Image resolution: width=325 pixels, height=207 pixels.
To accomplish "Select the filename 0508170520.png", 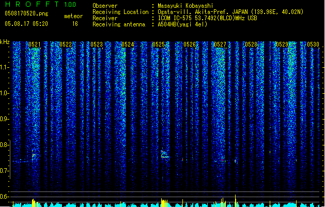I will 26,13.
